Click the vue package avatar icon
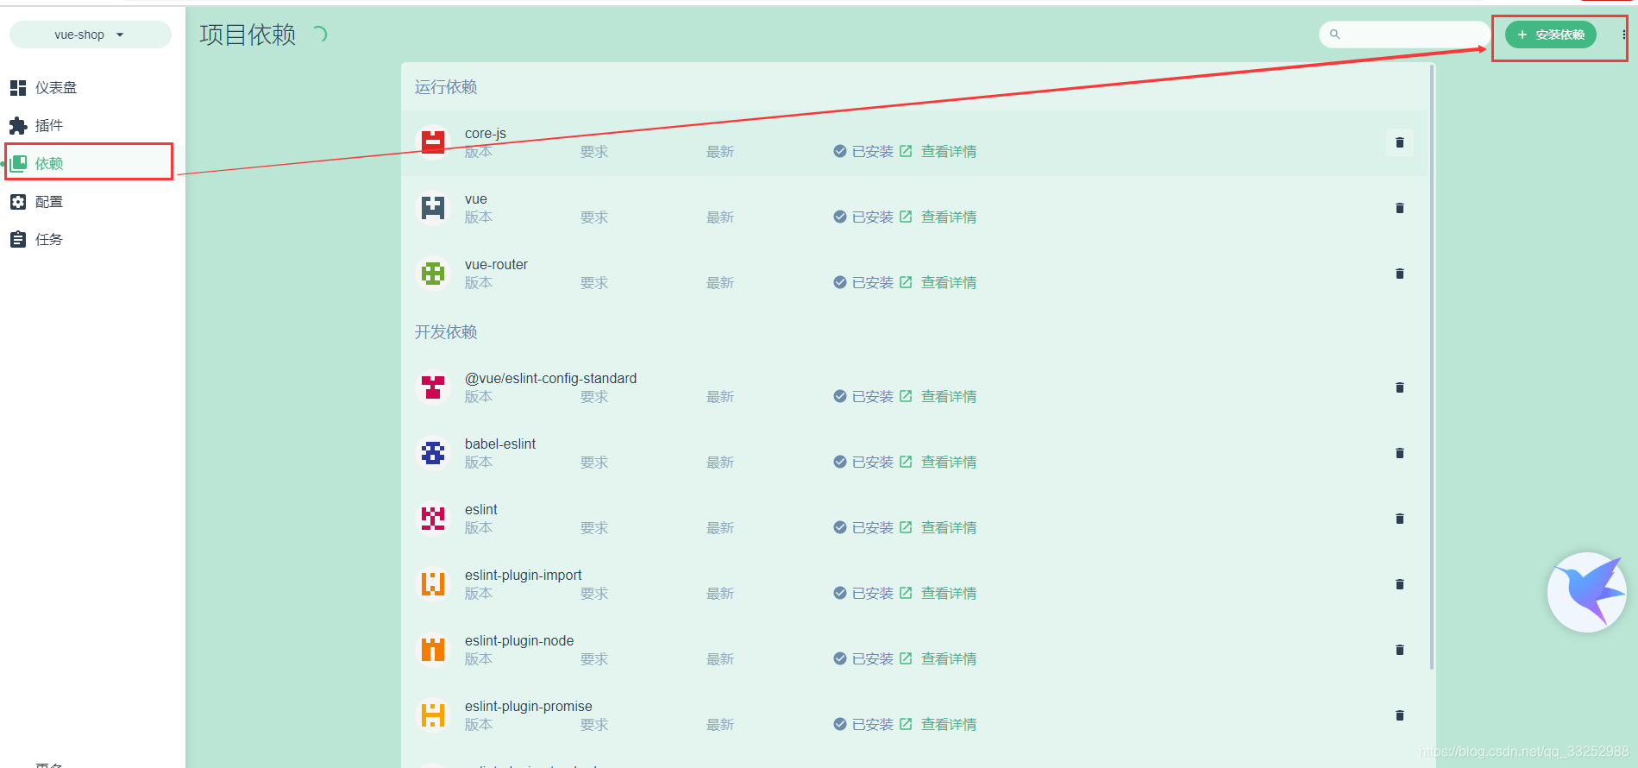 (x=433, y=208)
